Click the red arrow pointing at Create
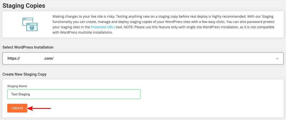Screen dimensions: 286x120 click(x=40, y=108)
